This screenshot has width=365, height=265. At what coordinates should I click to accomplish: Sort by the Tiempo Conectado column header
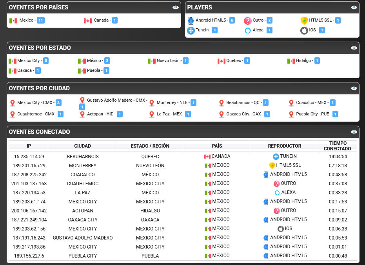click(x=337, y=146)
